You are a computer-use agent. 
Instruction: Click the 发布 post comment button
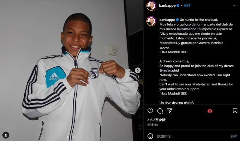tap(234, 136)
